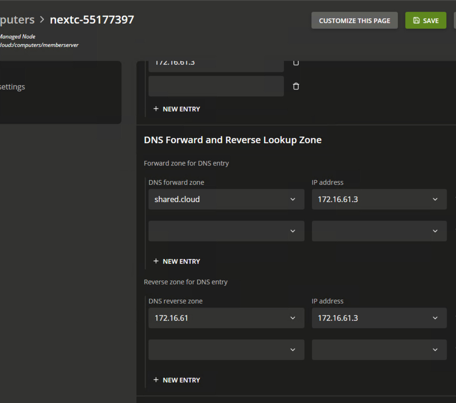Open the empty second reverse zone IP address dropdown

(x=379, y=350)
